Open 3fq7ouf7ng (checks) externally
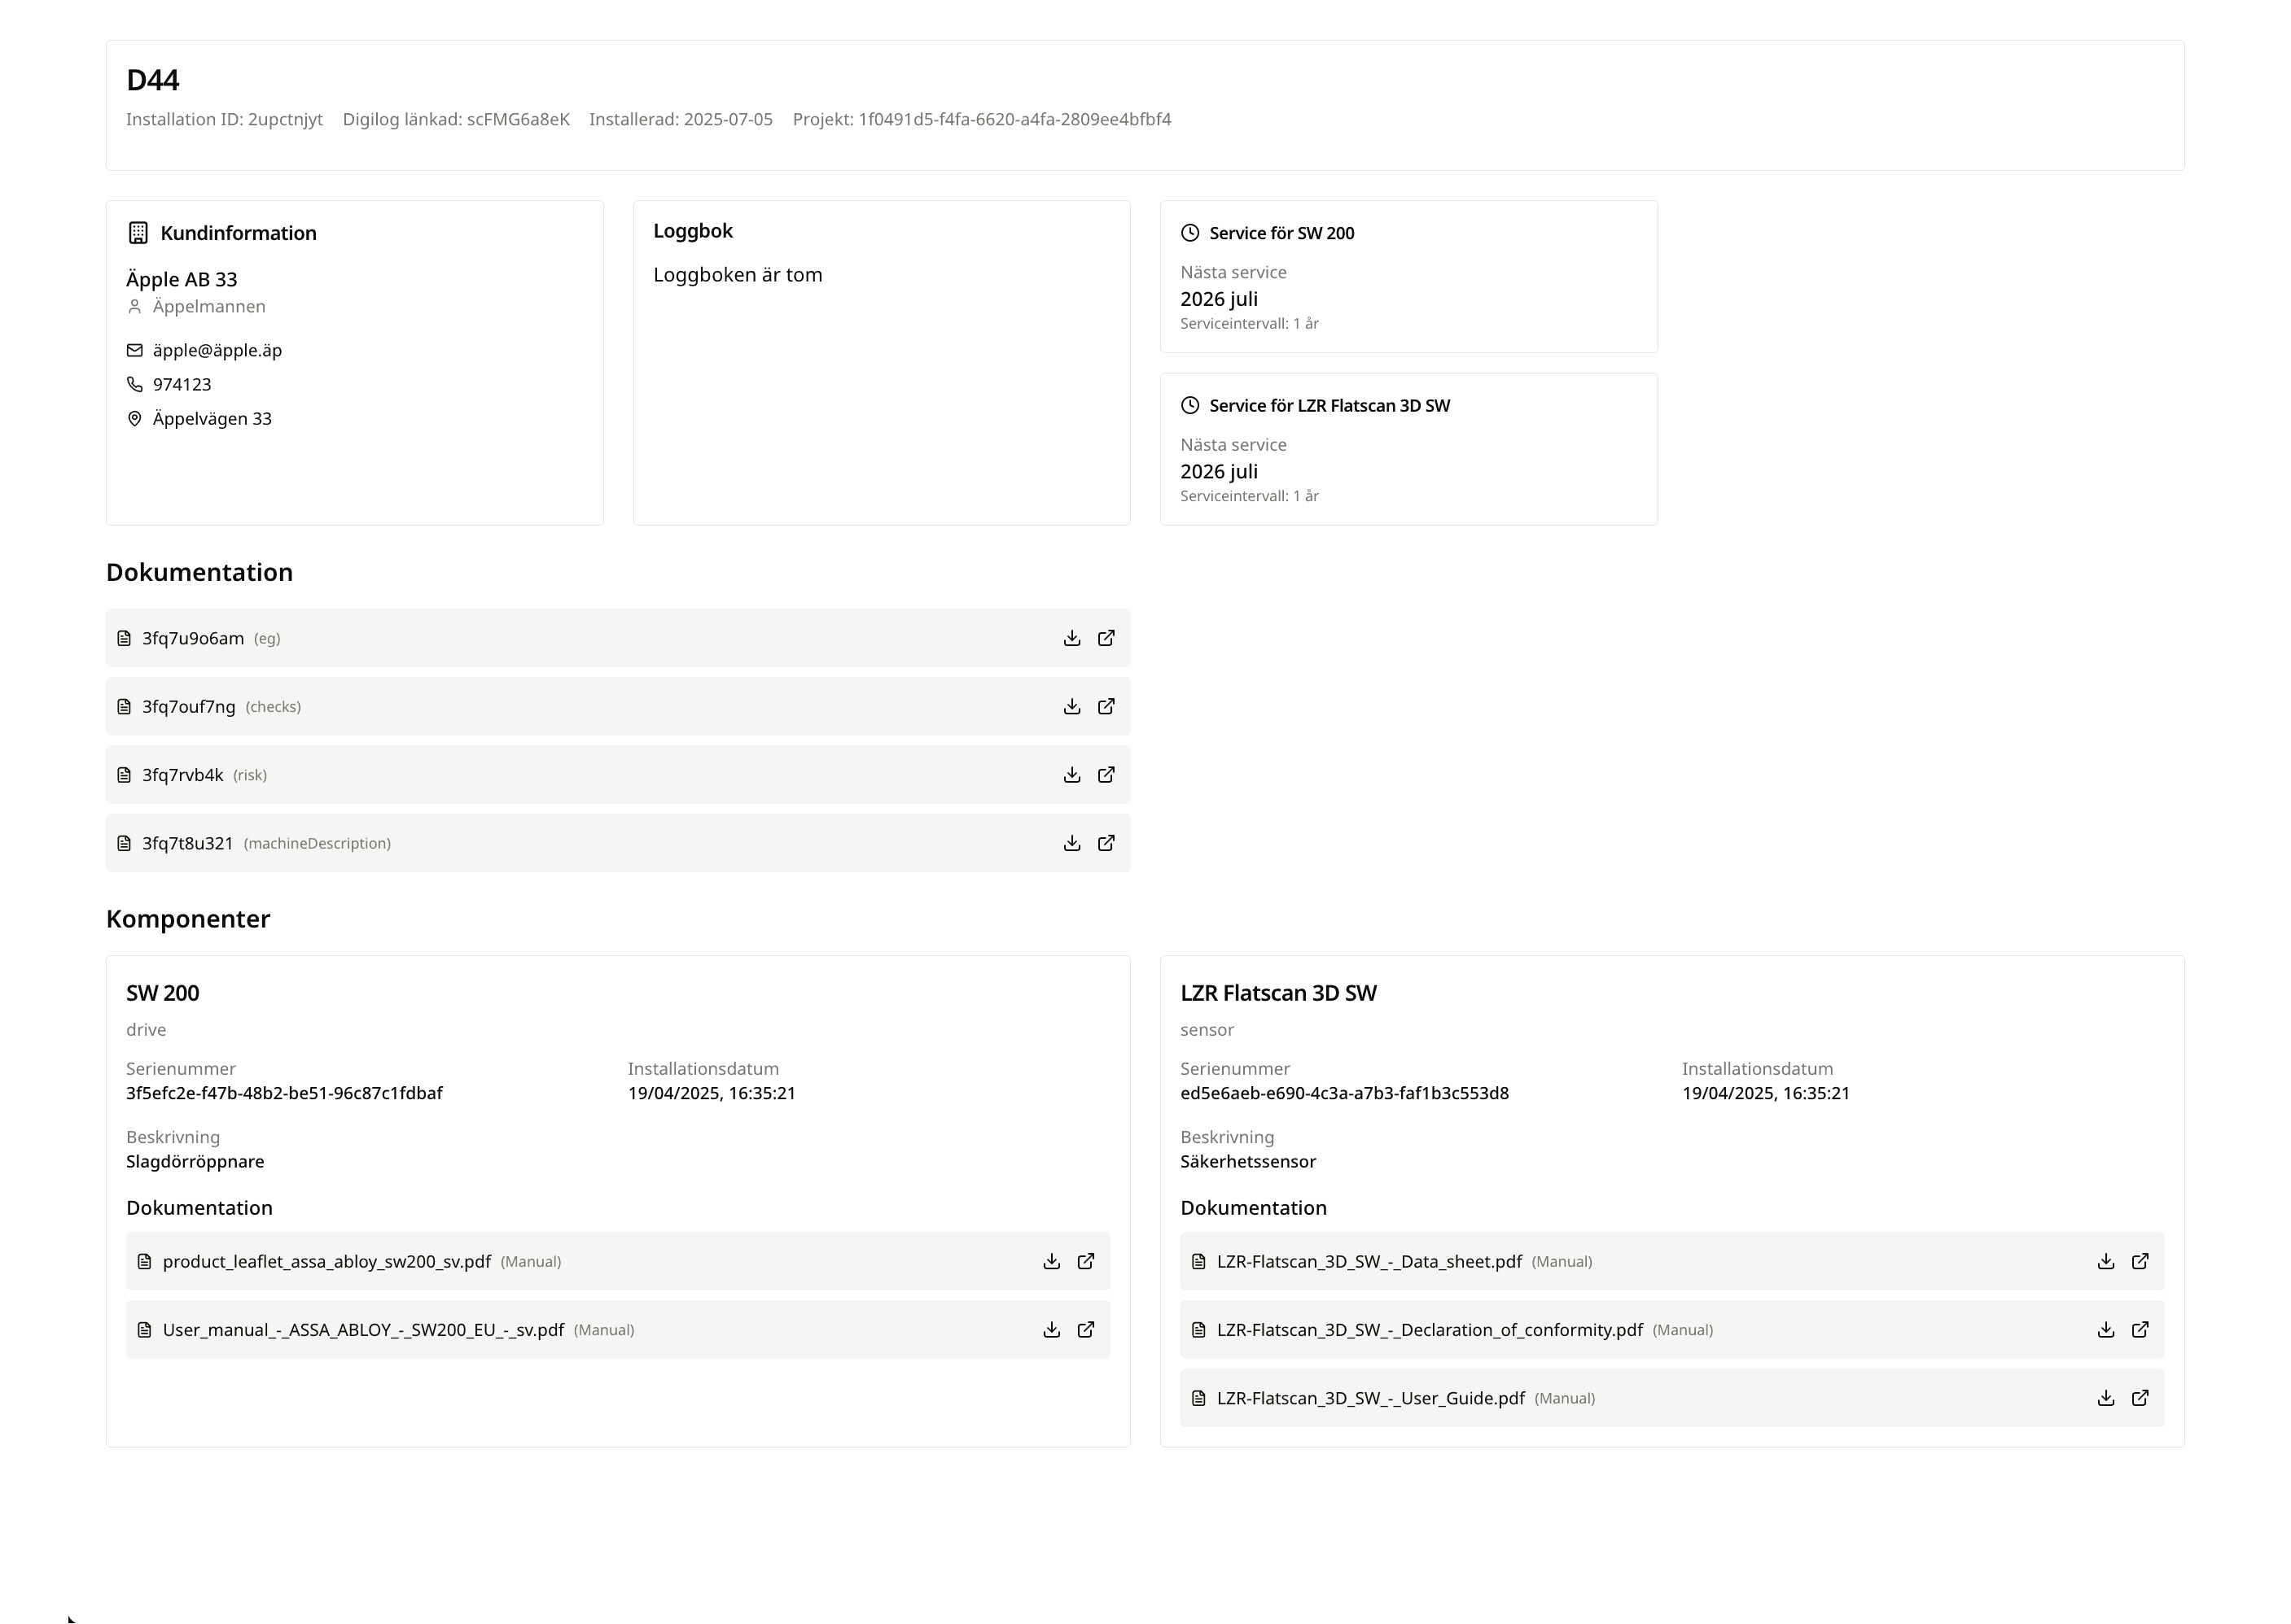The height and width of the screenshot is (1624, 2291). pyautogui.click(x=1106, y=706)
